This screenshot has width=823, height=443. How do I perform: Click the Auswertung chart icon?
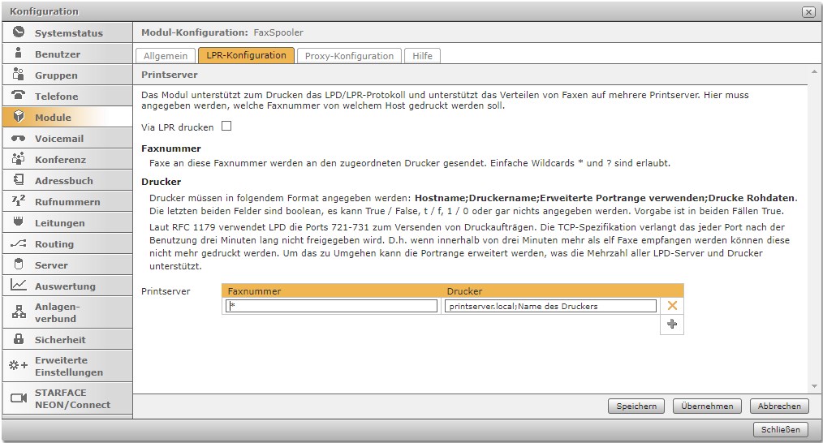tap(19, 286)
